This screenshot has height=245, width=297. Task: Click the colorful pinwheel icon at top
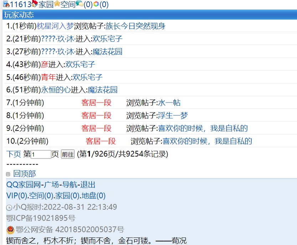[x=96, y=4]
